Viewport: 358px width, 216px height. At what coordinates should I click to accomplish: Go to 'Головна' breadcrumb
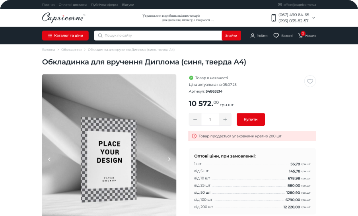point(49,50)
